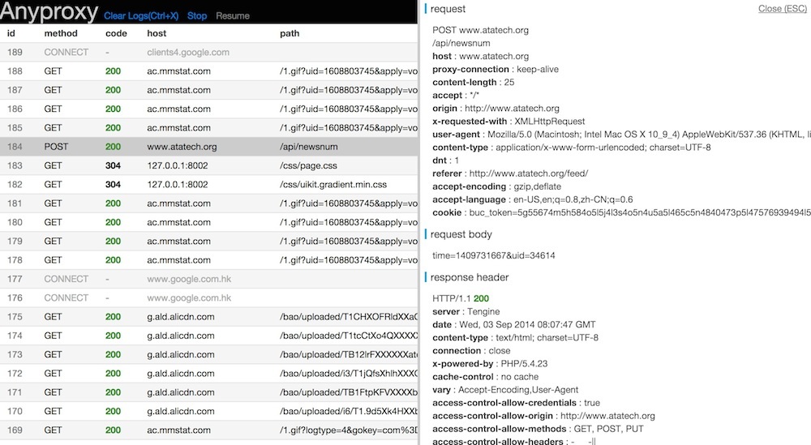This screenshot has width=811, height=445.
Task: Click the x-requested-with XMLHttpRequest line
Action: pyautogui.click(x=508, y=122)
